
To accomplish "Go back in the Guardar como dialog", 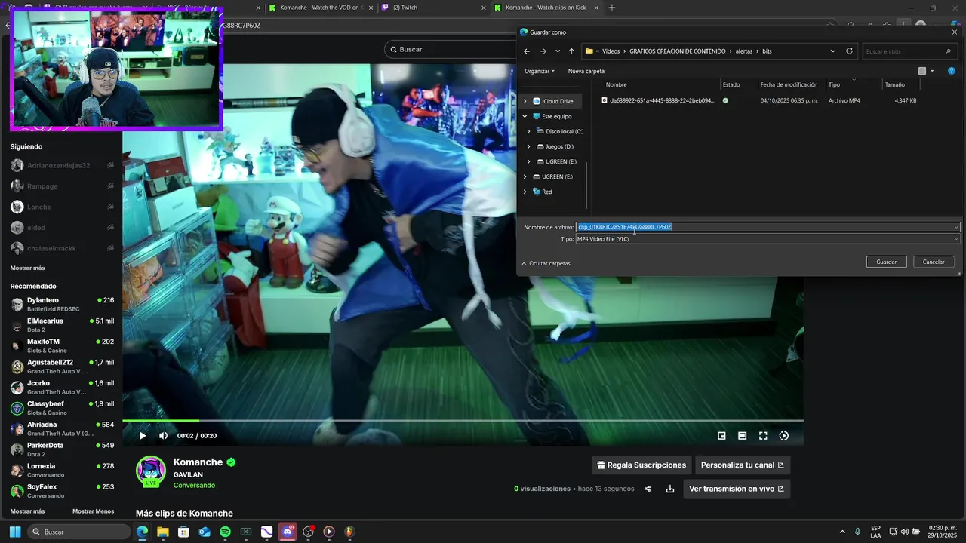I will [x=527, y=51].
